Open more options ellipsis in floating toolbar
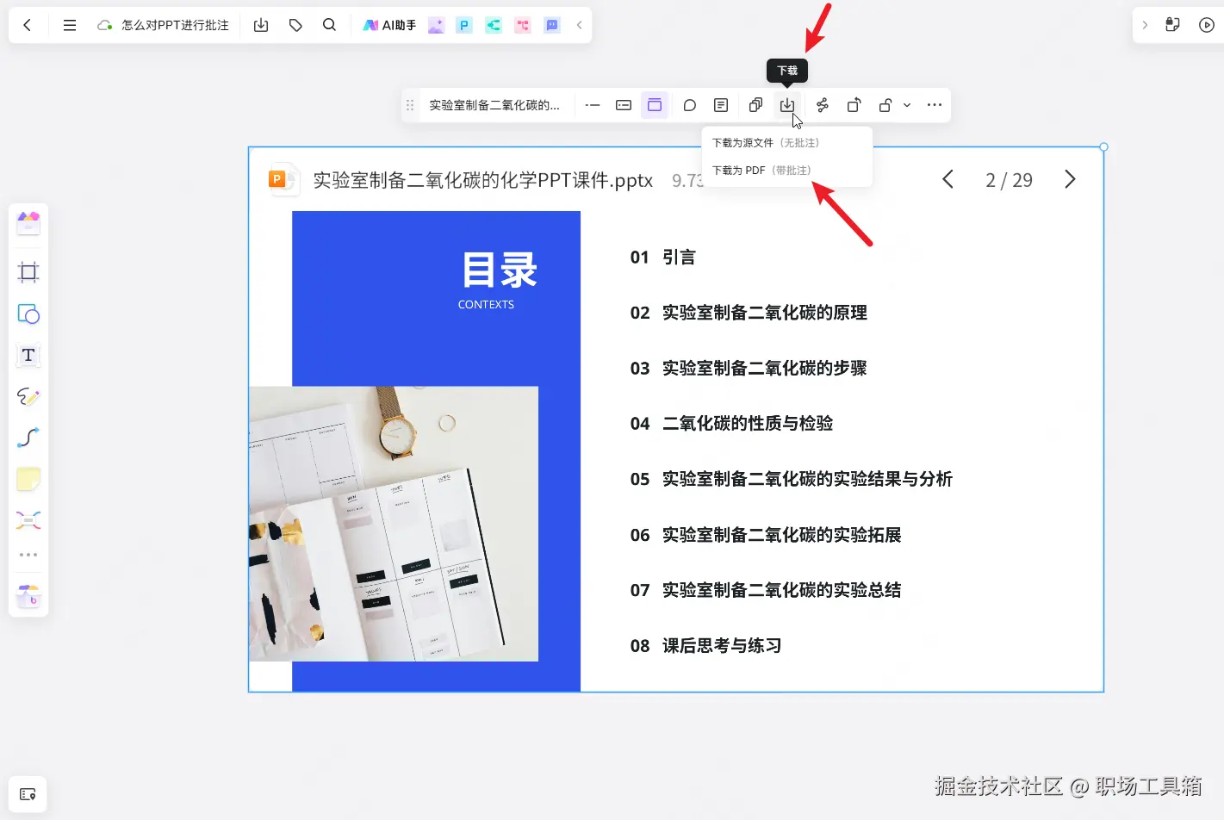This screenshot has height=820, width=1224. [935, 105]
